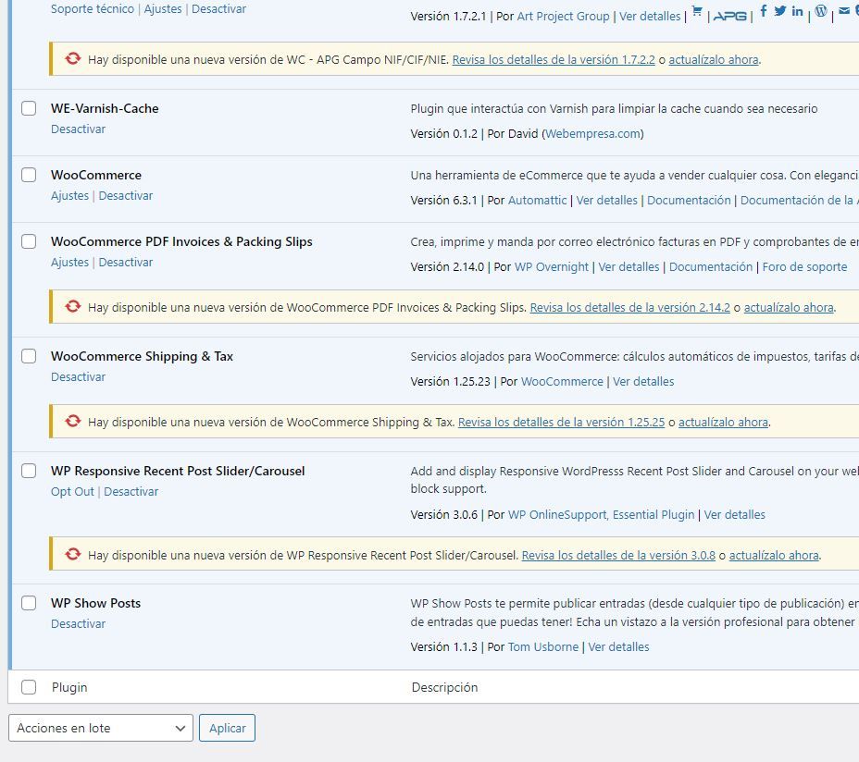Deactivate the WC APG NIF/CIF/NIE plugin
This screenshot has width=859, height=762.
point(218,8)
